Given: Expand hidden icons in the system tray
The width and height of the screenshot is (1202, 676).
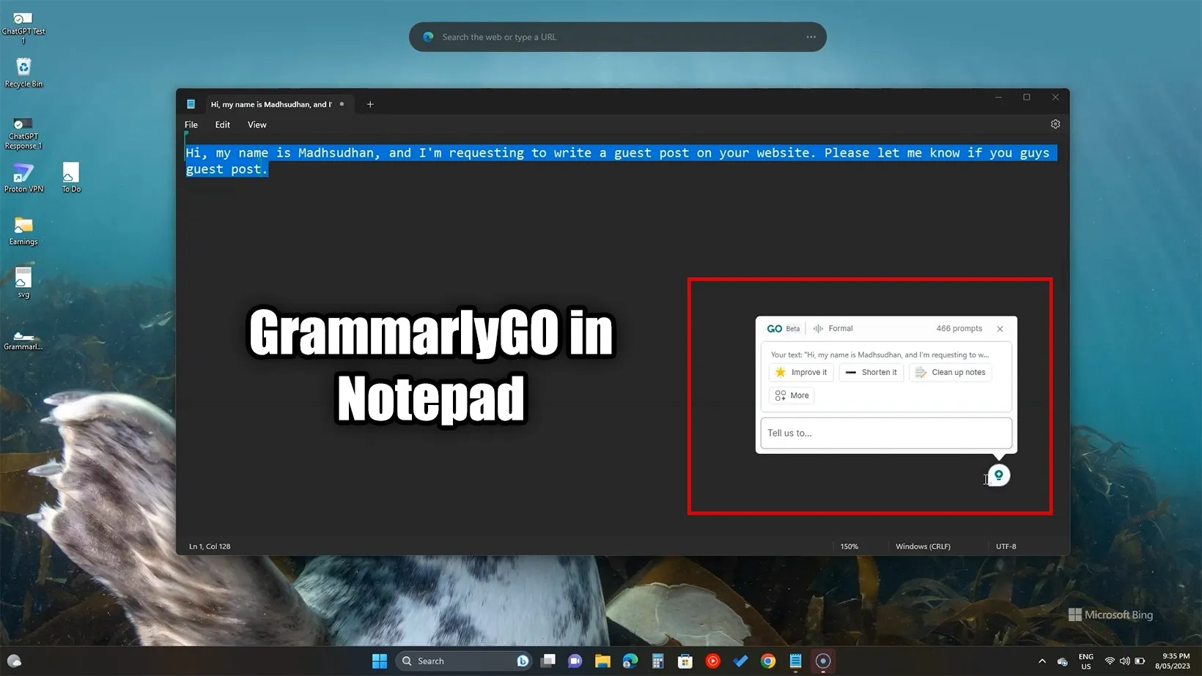Looking at the screenshot, I should pyautogui.click(x=1041, y=661).
